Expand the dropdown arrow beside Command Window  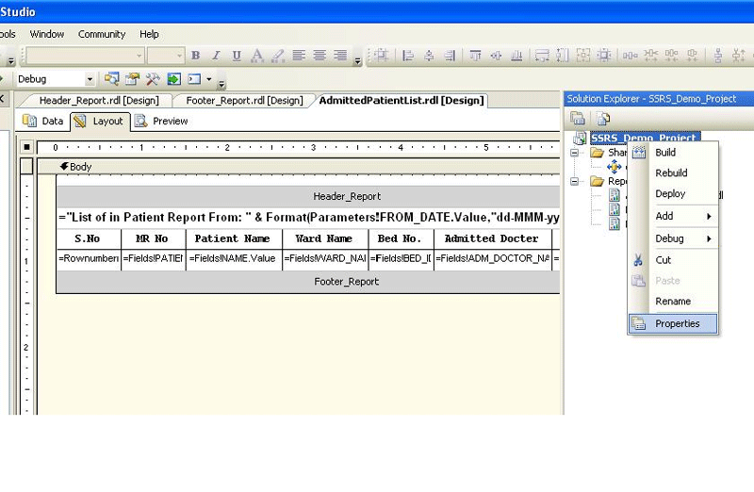(208, 79)
